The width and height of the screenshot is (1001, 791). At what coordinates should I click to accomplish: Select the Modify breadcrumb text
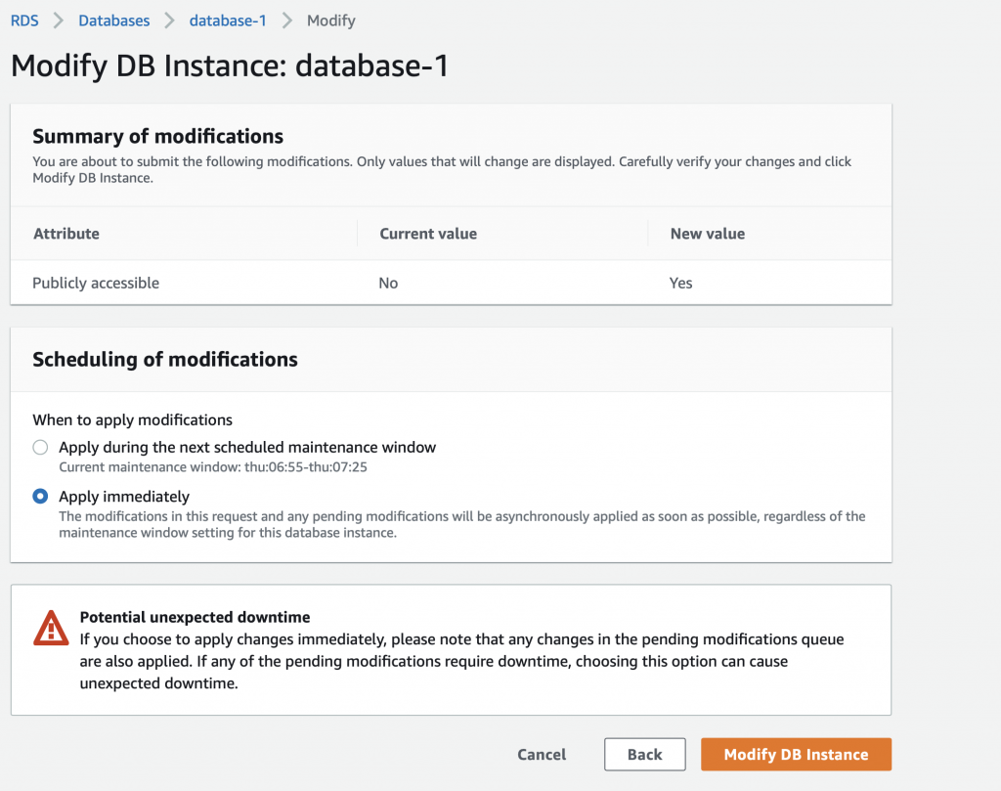click(330, 21)
